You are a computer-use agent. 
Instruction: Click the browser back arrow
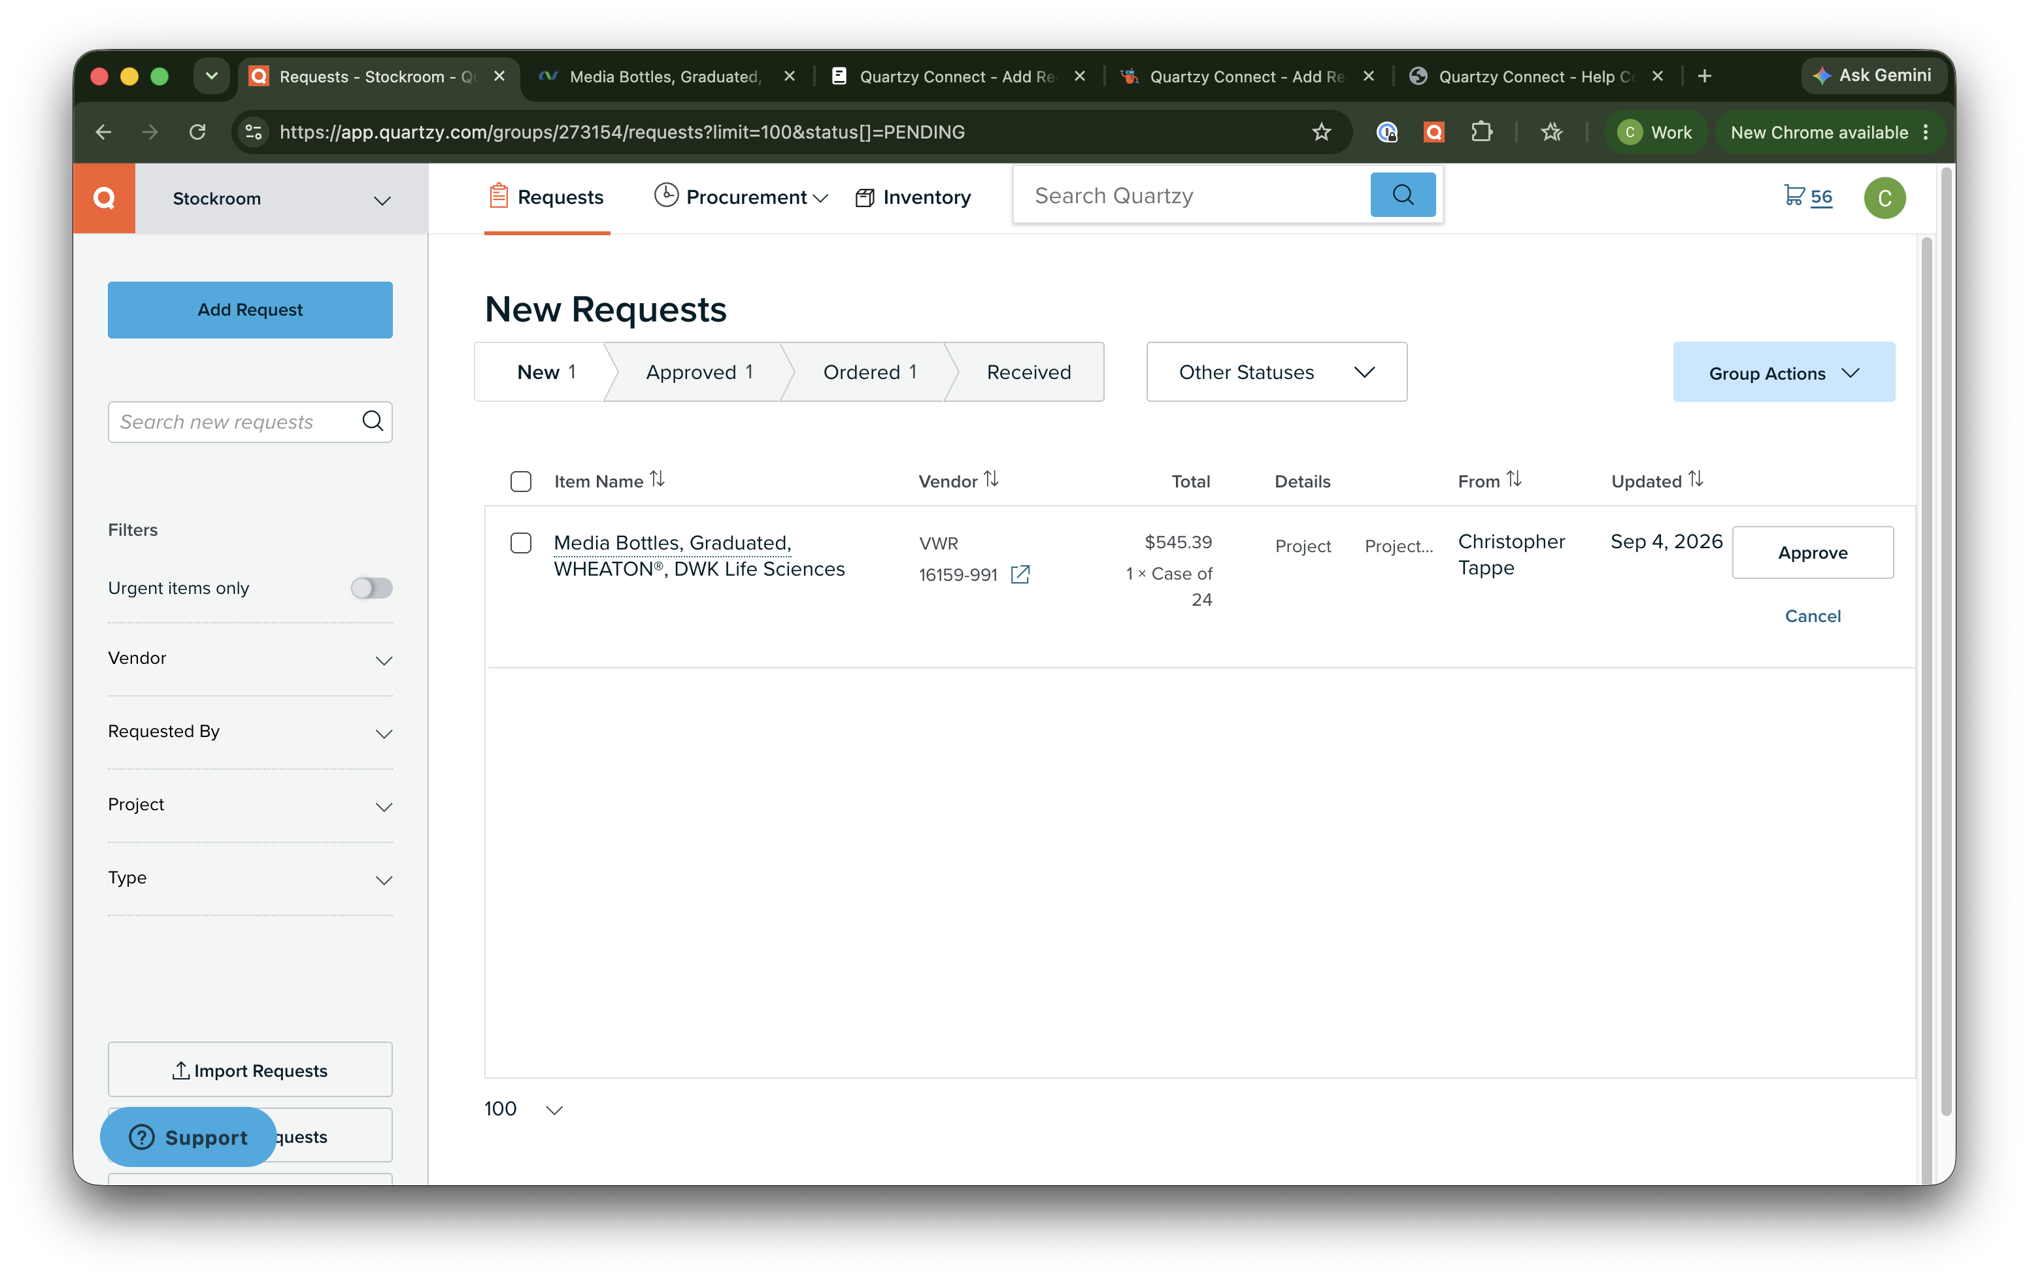click(x=104, y=132)
